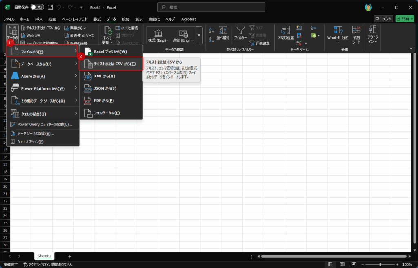
Task: Click the zoom slider in status bar
Action: (380, 264)
